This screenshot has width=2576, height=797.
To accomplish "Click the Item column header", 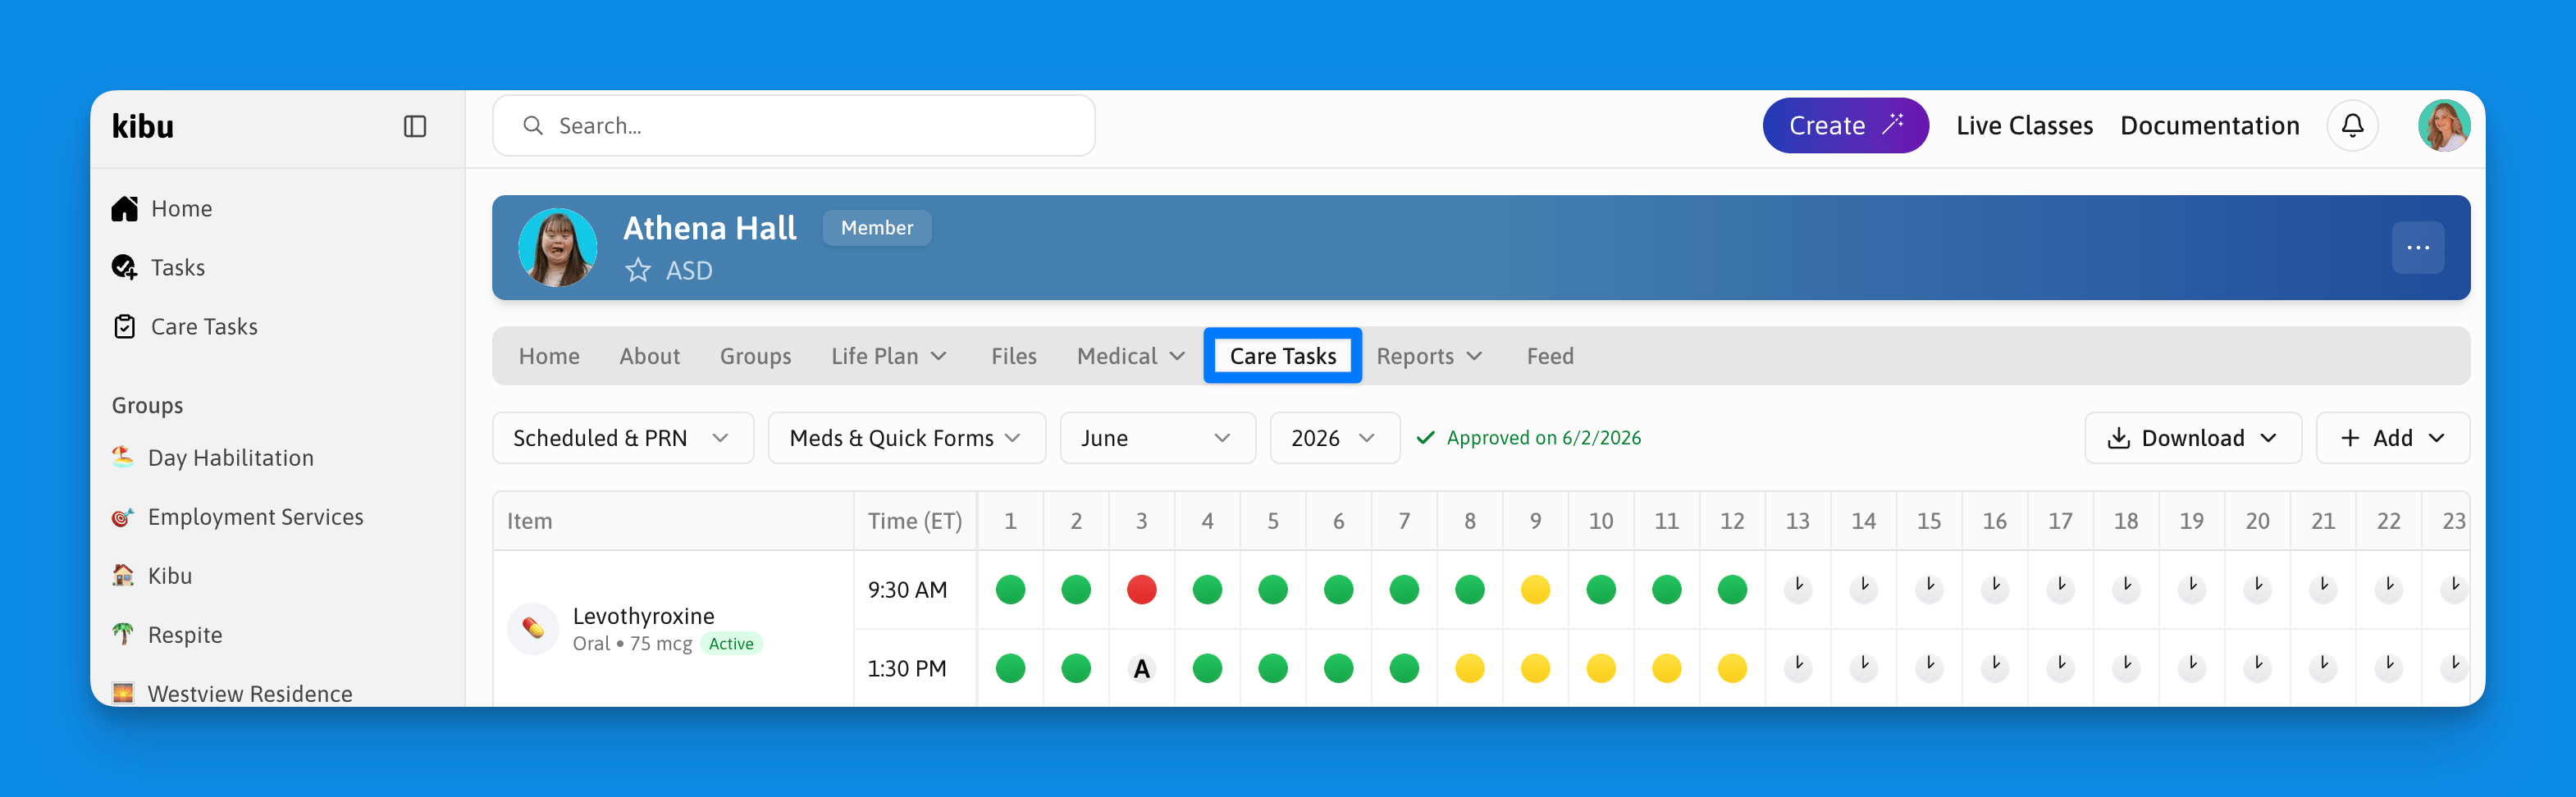I will click(674, 521).
